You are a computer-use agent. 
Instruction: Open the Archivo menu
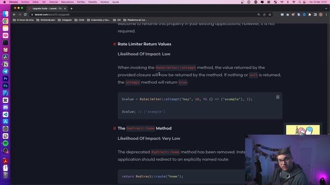coord(25,2)
